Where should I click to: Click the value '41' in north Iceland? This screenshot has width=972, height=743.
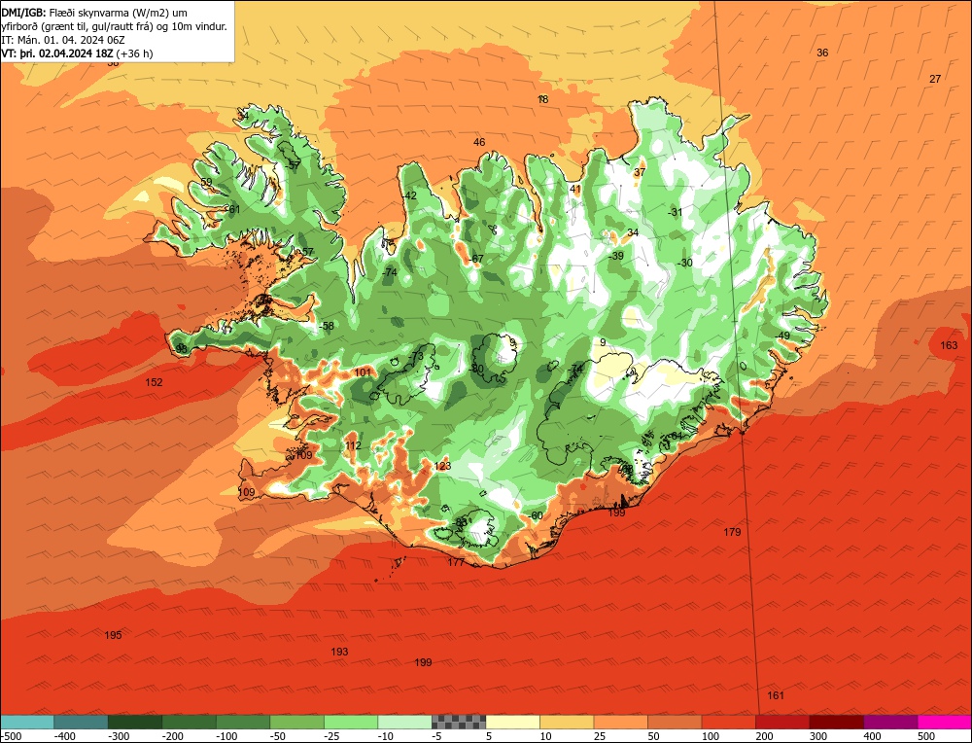point(575,190)
